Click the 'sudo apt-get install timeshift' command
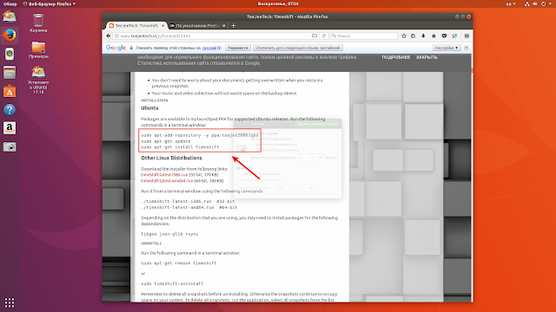 tap(180, 146)
